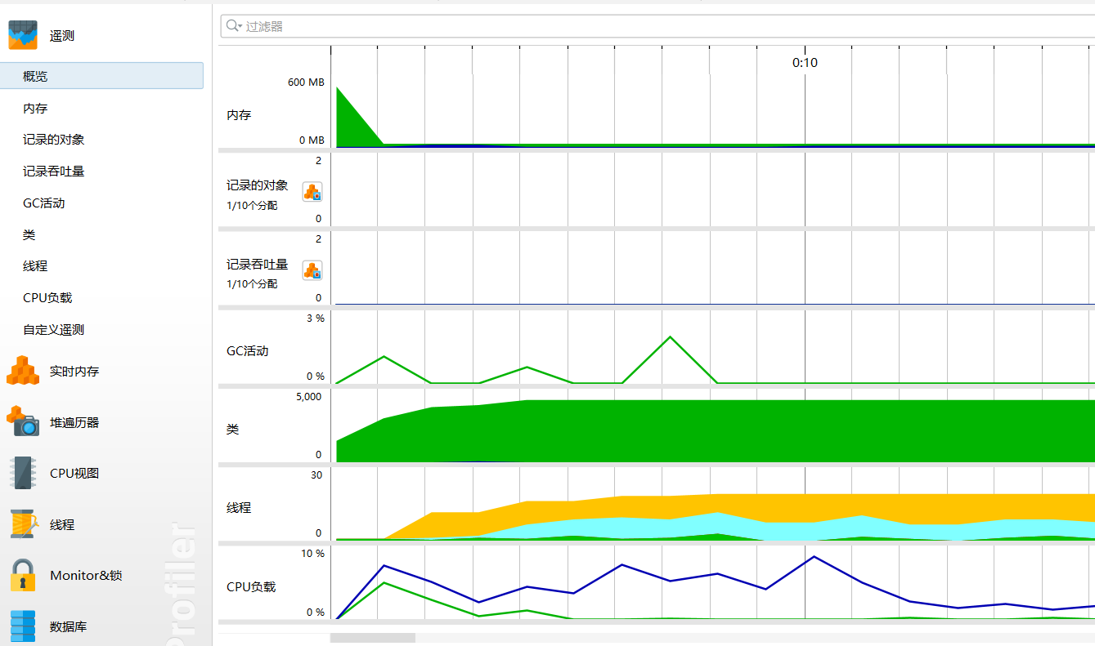Click the record icon next to 记录吞吐量

(x=312, y=270)
